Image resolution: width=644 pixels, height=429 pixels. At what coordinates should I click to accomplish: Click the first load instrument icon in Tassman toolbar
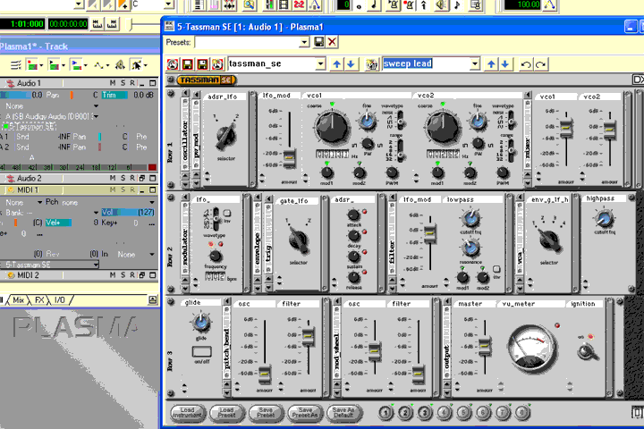pos(173,64)
